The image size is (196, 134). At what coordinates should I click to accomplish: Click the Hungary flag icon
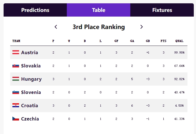[x=16, y=79]
